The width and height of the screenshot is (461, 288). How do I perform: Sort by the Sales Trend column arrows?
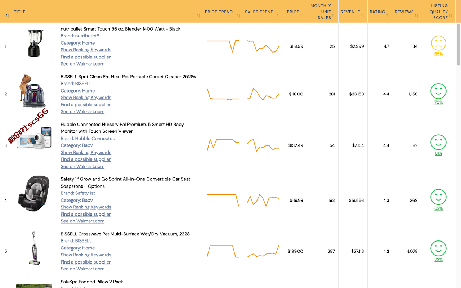[278, 16]
